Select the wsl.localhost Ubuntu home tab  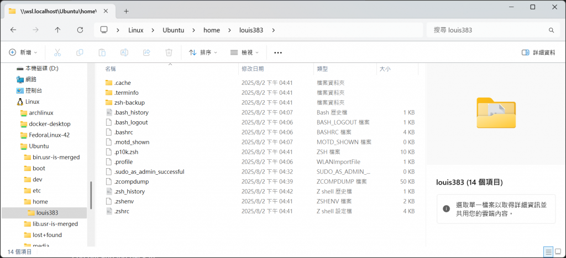pyautogui.click(x=59, y=11)
